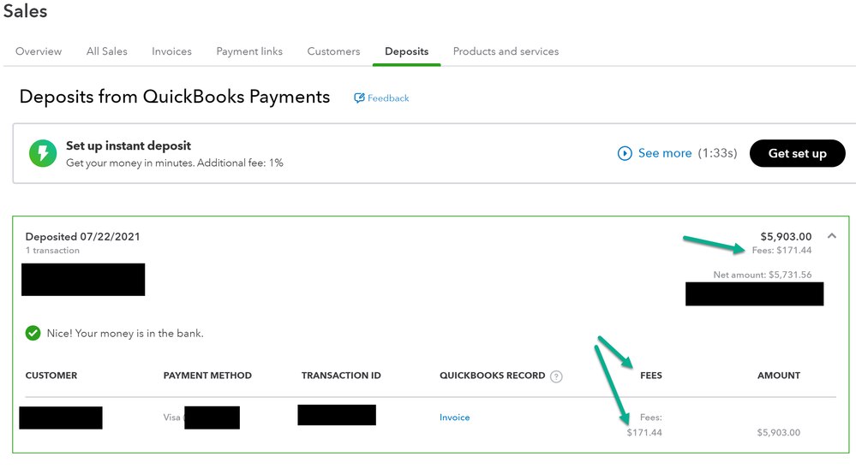Switch to the All Sales tab
Screen dimensions: 856x468
point(107,51)
